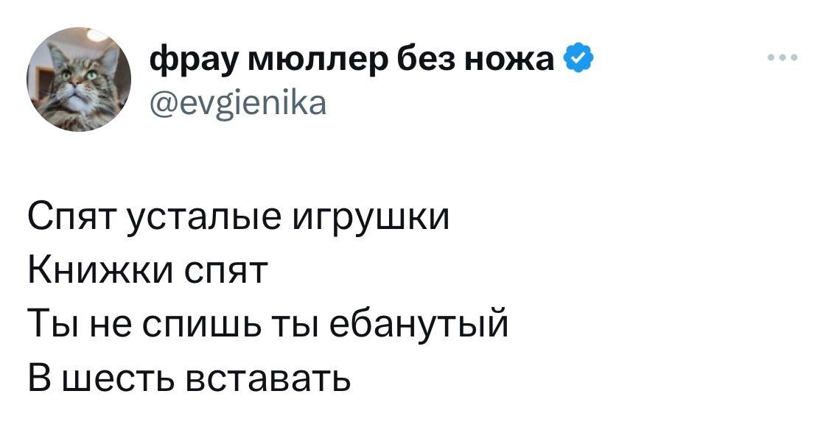Click the tweet line "Спят усталые игрушки"
This screenshot has height=444, width=829.
tap(238, 219)
